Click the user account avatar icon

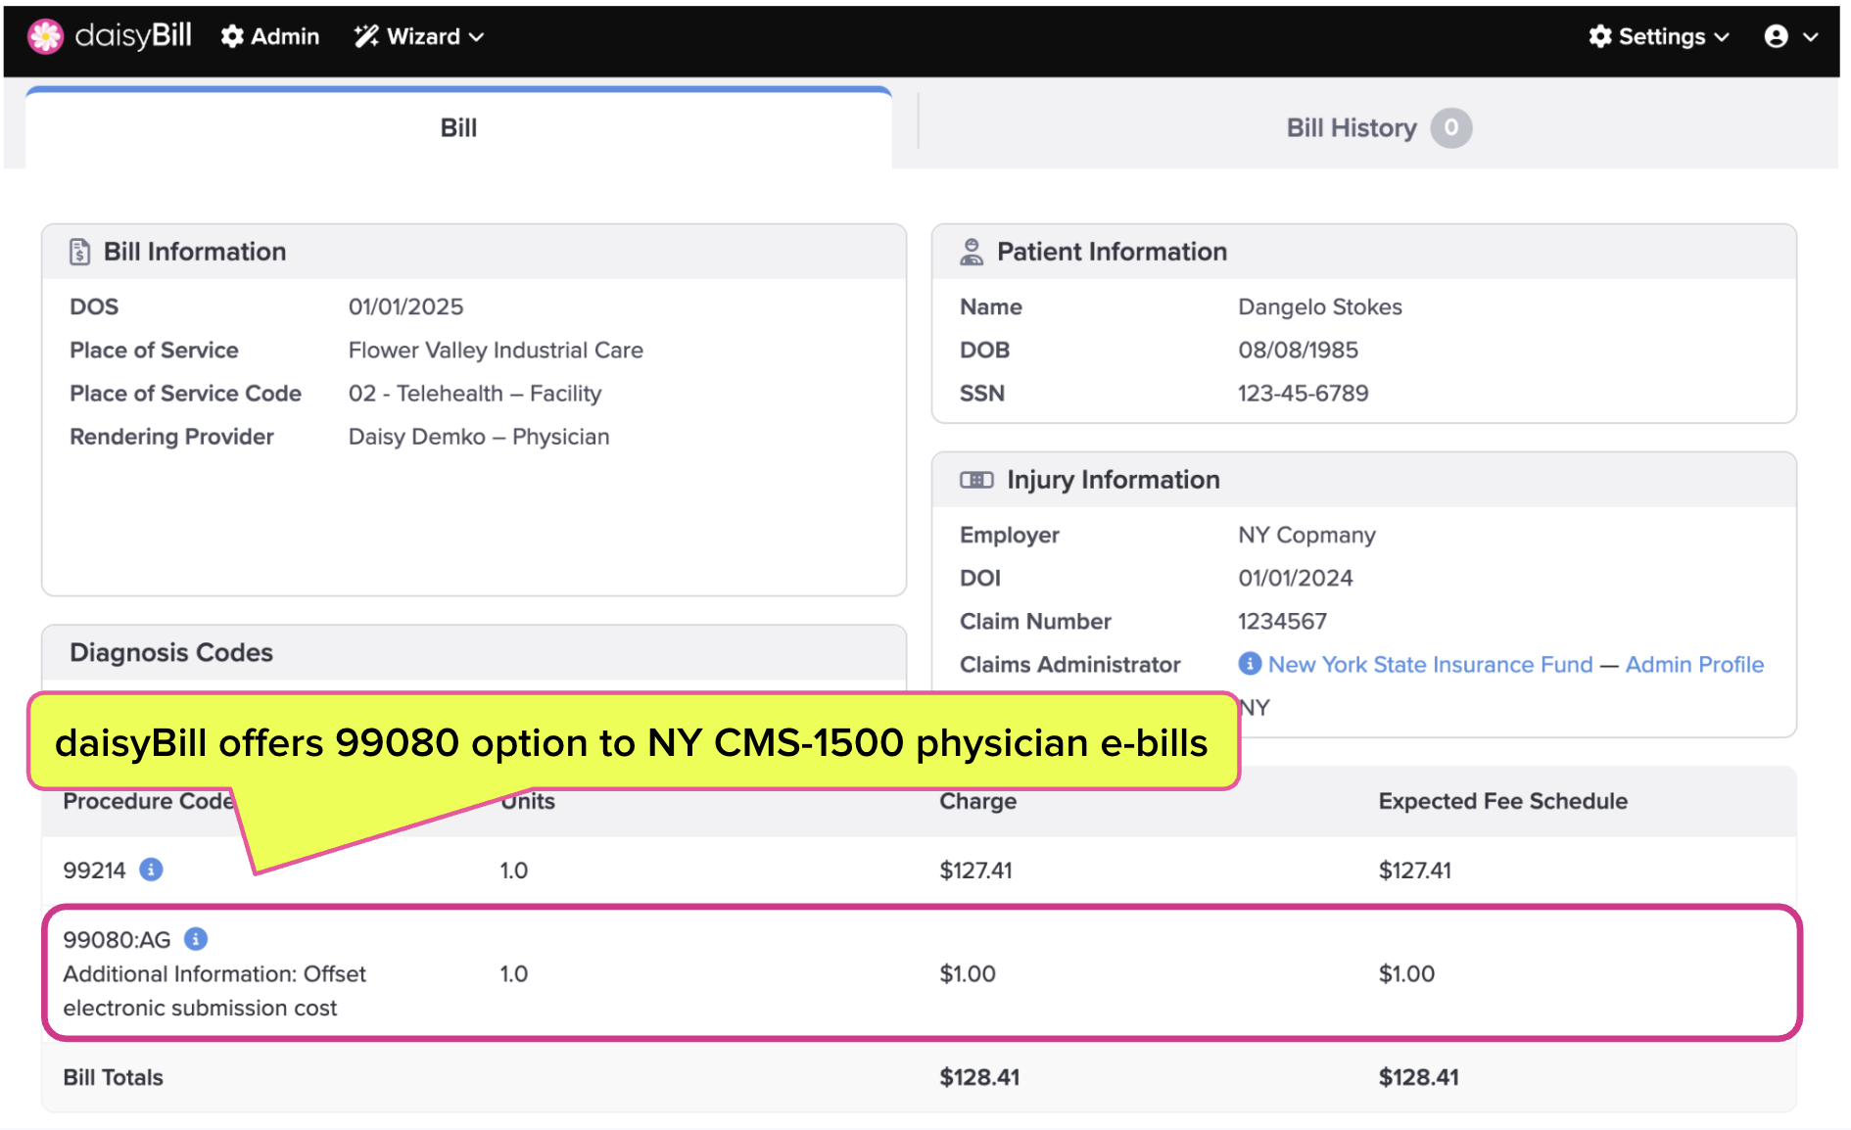[1776, 36]
